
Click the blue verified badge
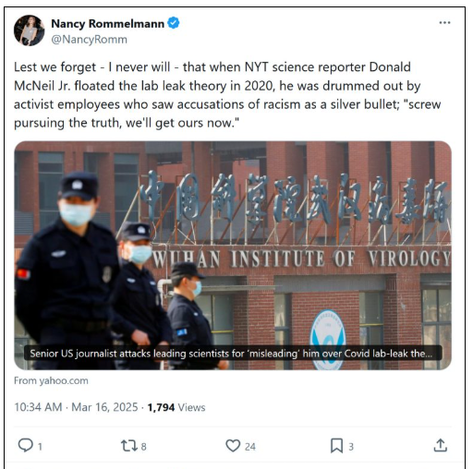(174, 23)
